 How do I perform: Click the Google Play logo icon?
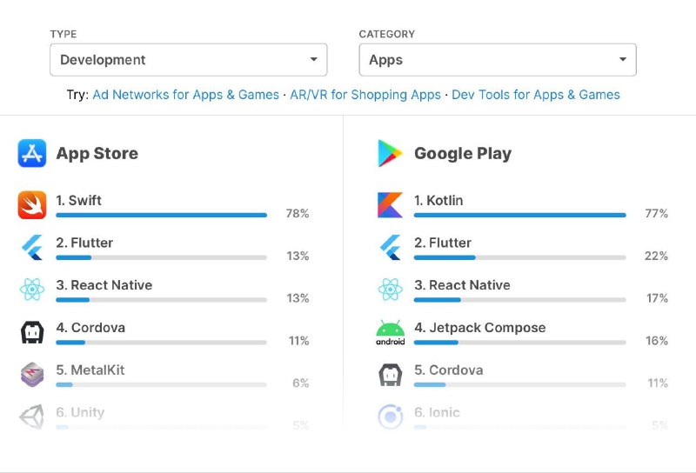coord(389,153)
